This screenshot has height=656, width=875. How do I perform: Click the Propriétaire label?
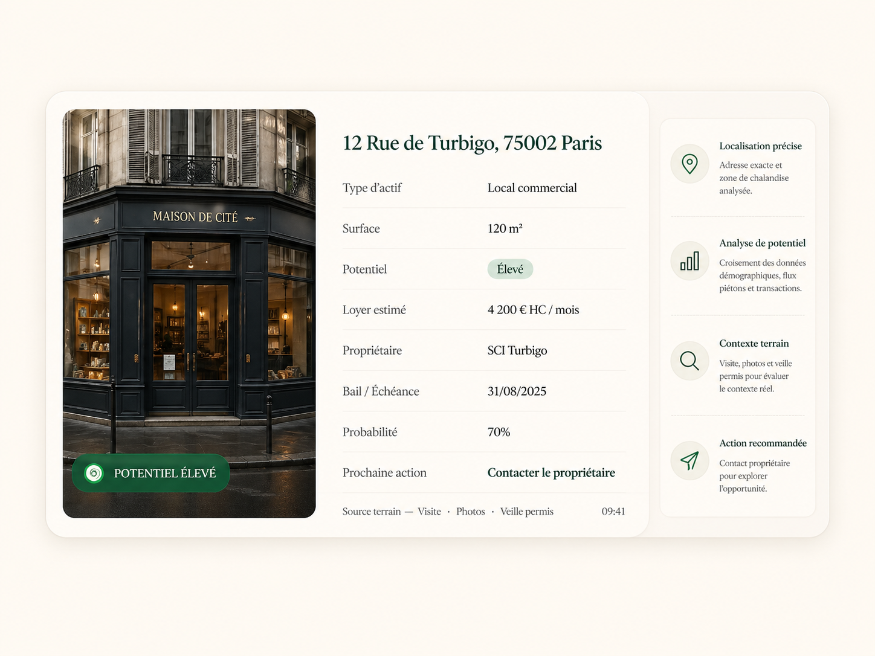pyautogui.click(x=372, y=350)
